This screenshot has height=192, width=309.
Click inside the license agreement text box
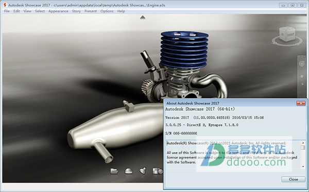[x=233, y=155]
